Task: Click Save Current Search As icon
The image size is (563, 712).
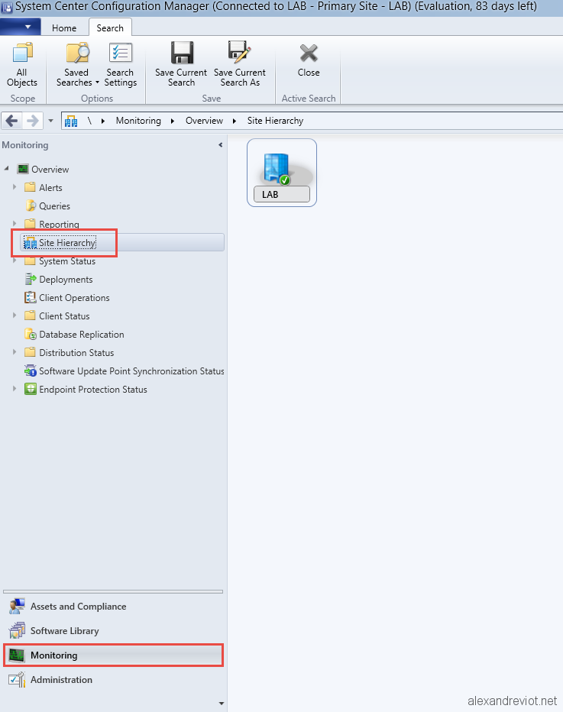Action: tap(239, 52)
